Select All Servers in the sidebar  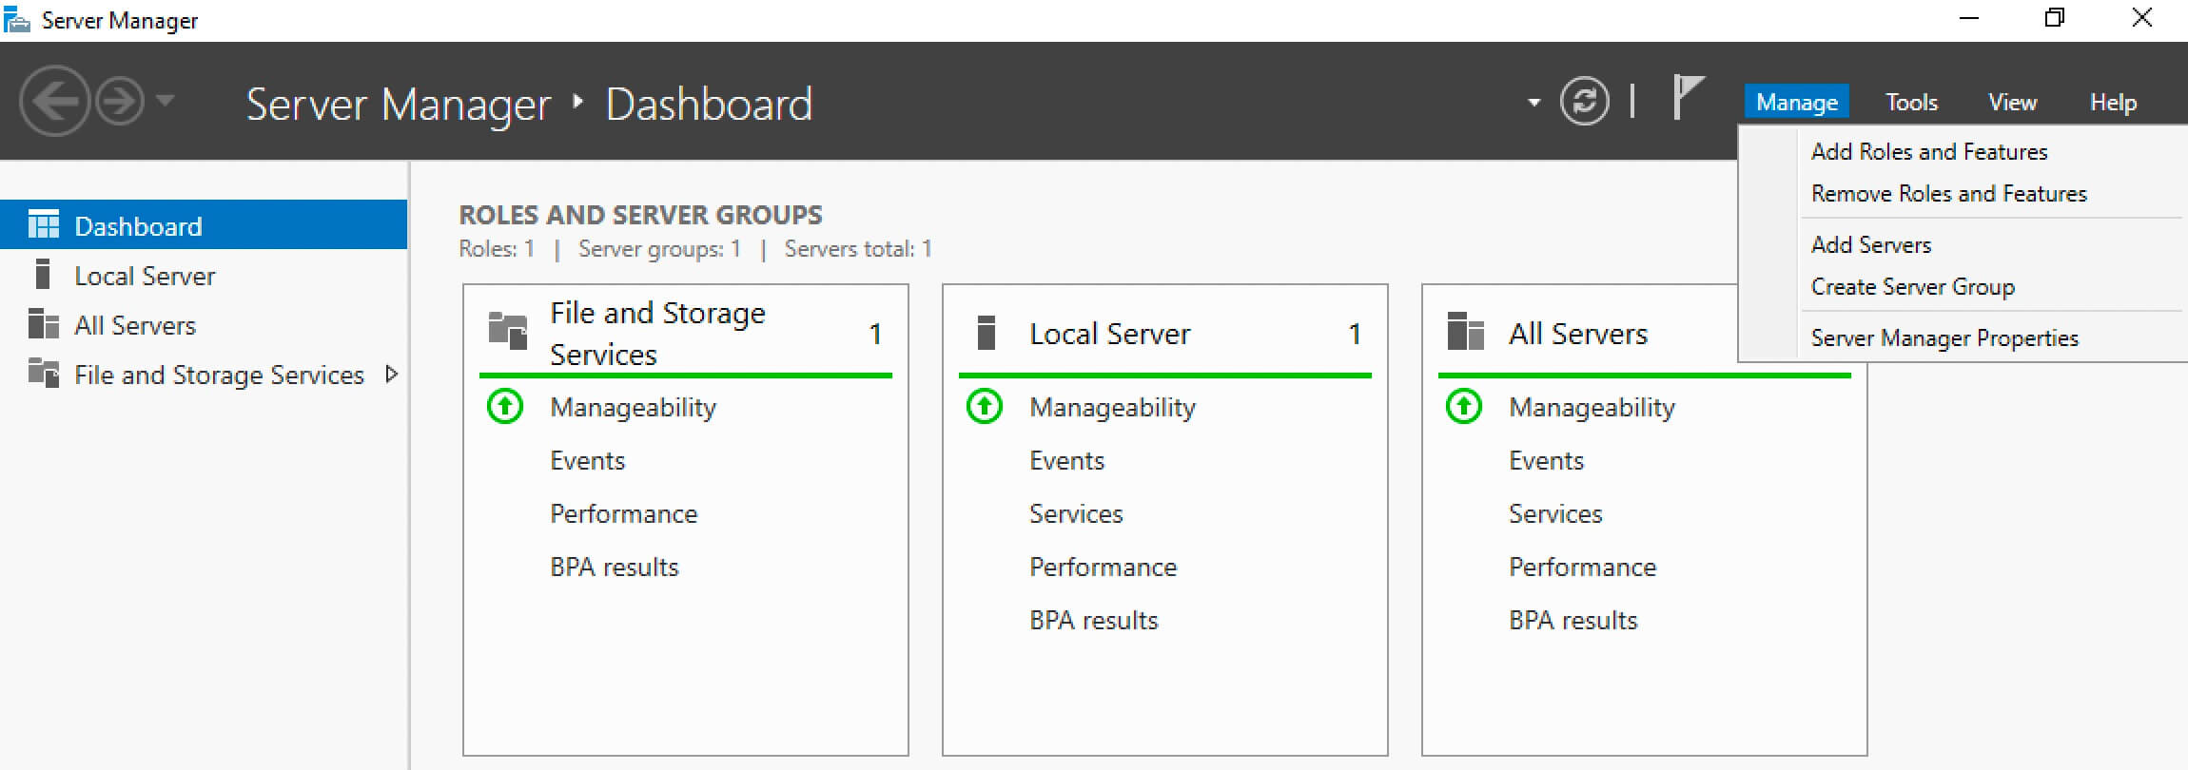click(x=204, y=325)
